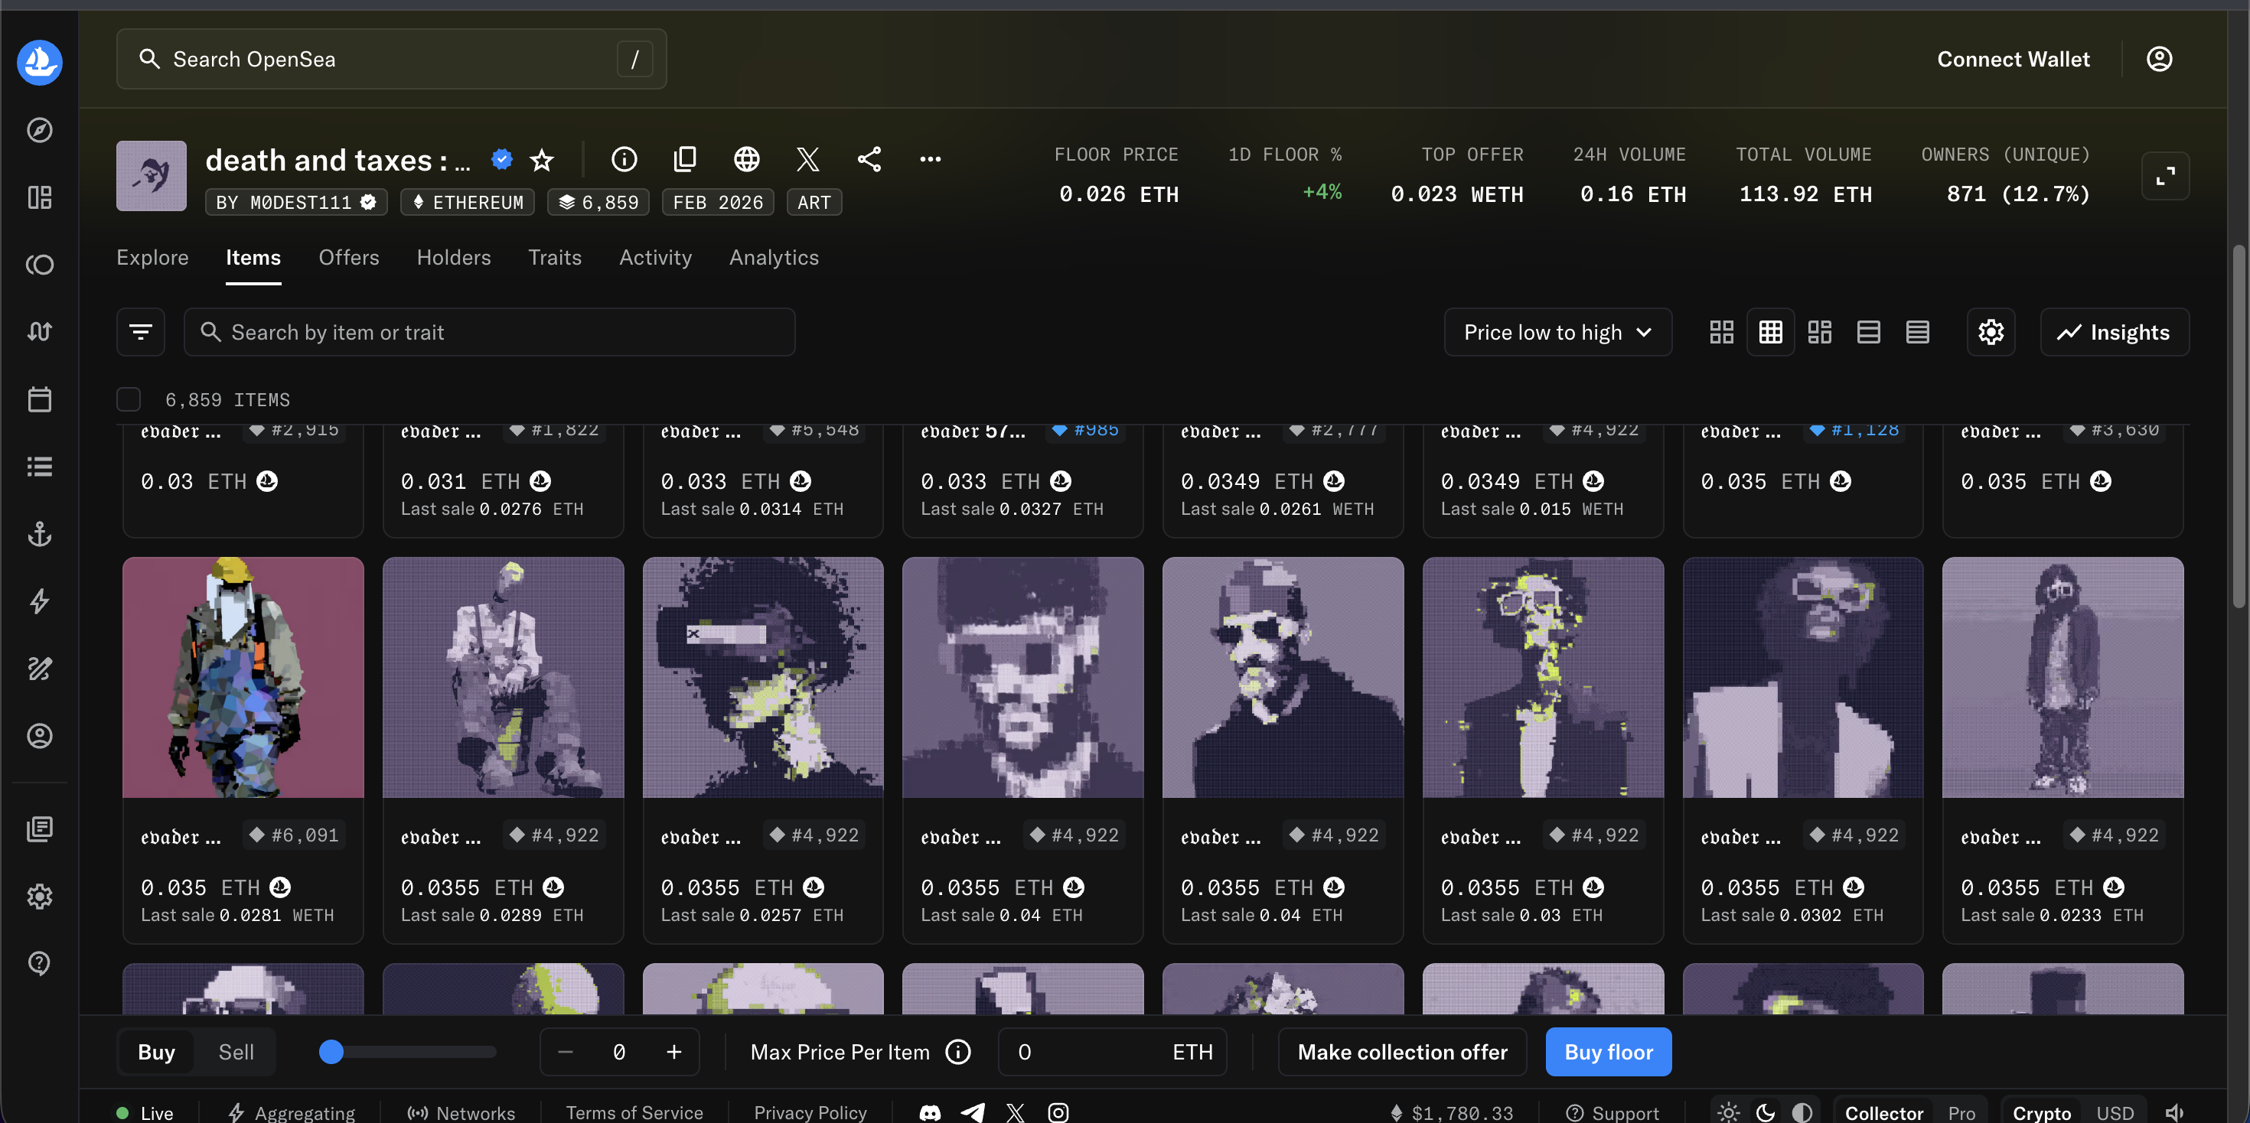Viewport: 2250px width, 1123px height.
Task: Click the Insights button
Action: pyautogui.click(x=2114, y=332)
